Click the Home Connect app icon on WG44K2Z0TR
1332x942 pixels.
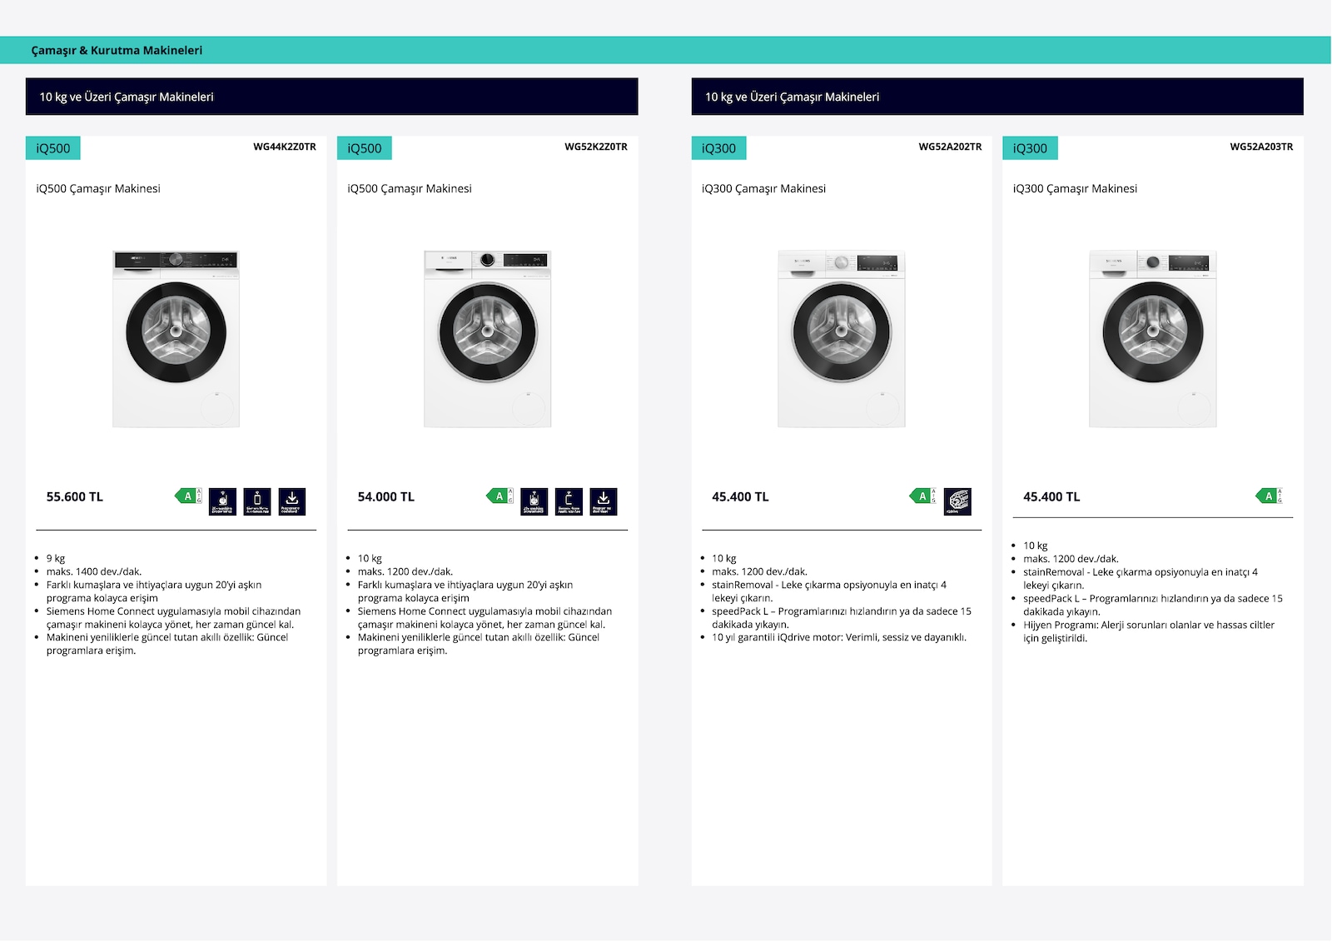tap(257, 501)
